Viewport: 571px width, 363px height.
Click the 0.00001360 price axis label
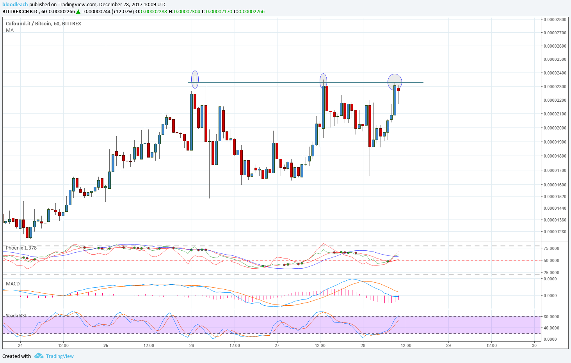tap(555, 220)
